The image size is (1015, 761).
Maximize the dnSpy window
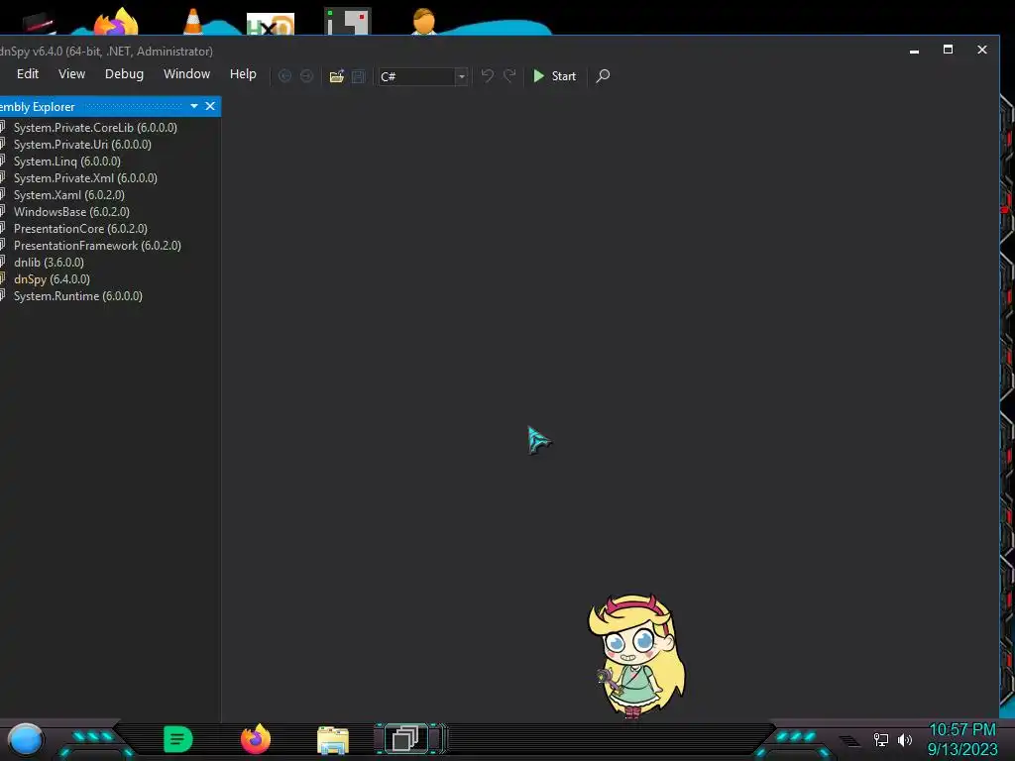(948, 50)
